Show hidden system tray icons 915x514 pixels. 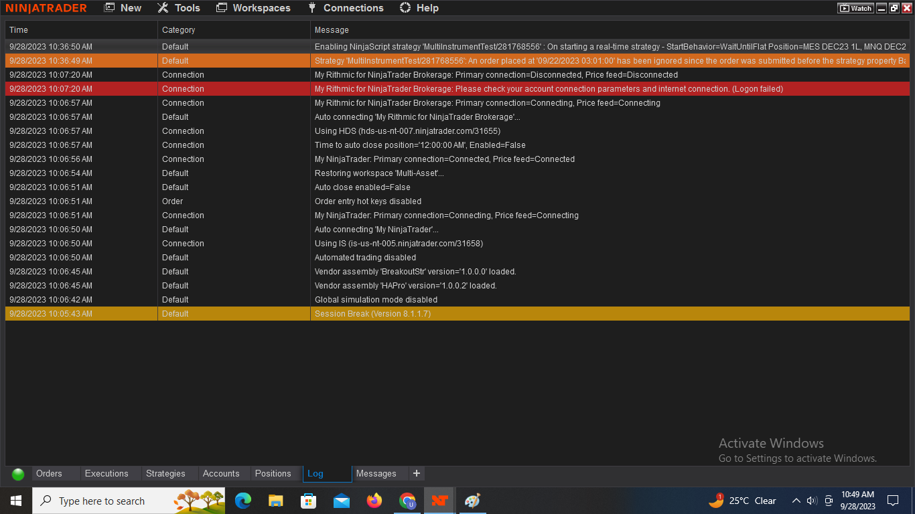[x=796, y=501]
